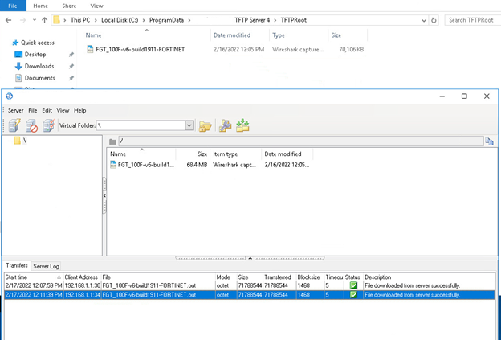Open the Explorer recent locations dropdown
The height and width of the screenshot is (340, 501).
(35, 20)
